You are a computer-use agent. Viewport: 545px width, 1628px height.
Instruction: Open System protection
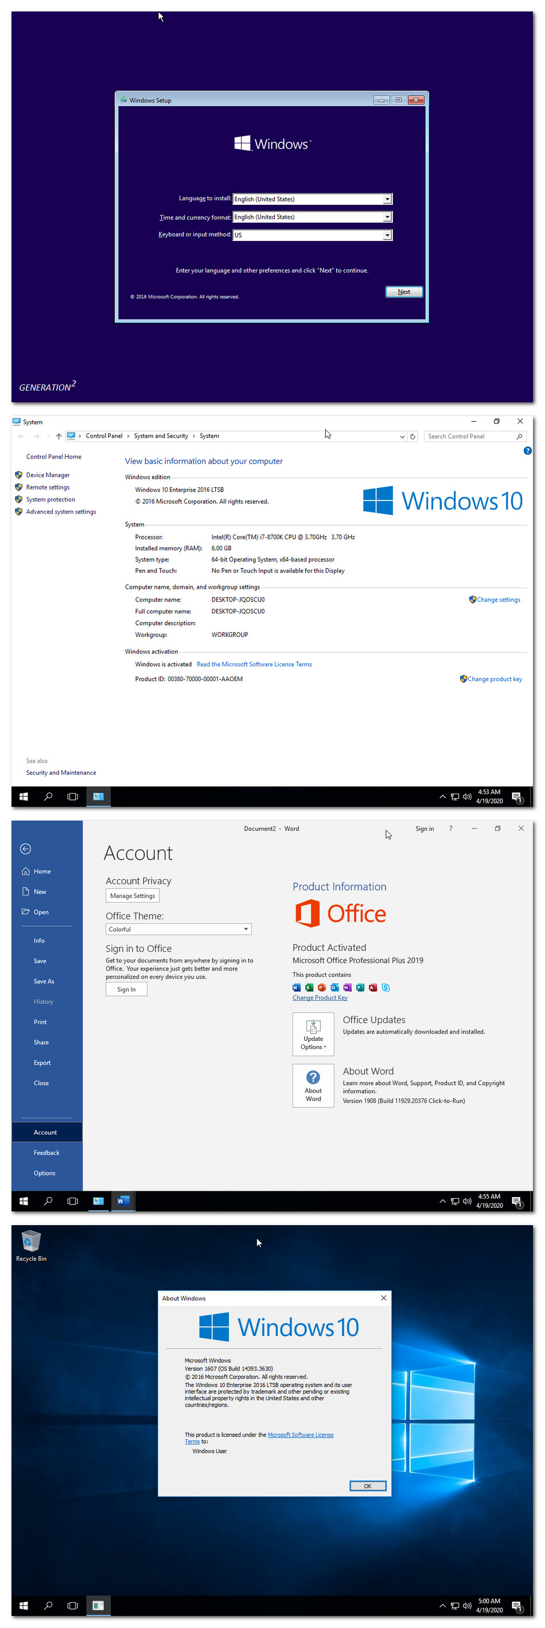50,499
